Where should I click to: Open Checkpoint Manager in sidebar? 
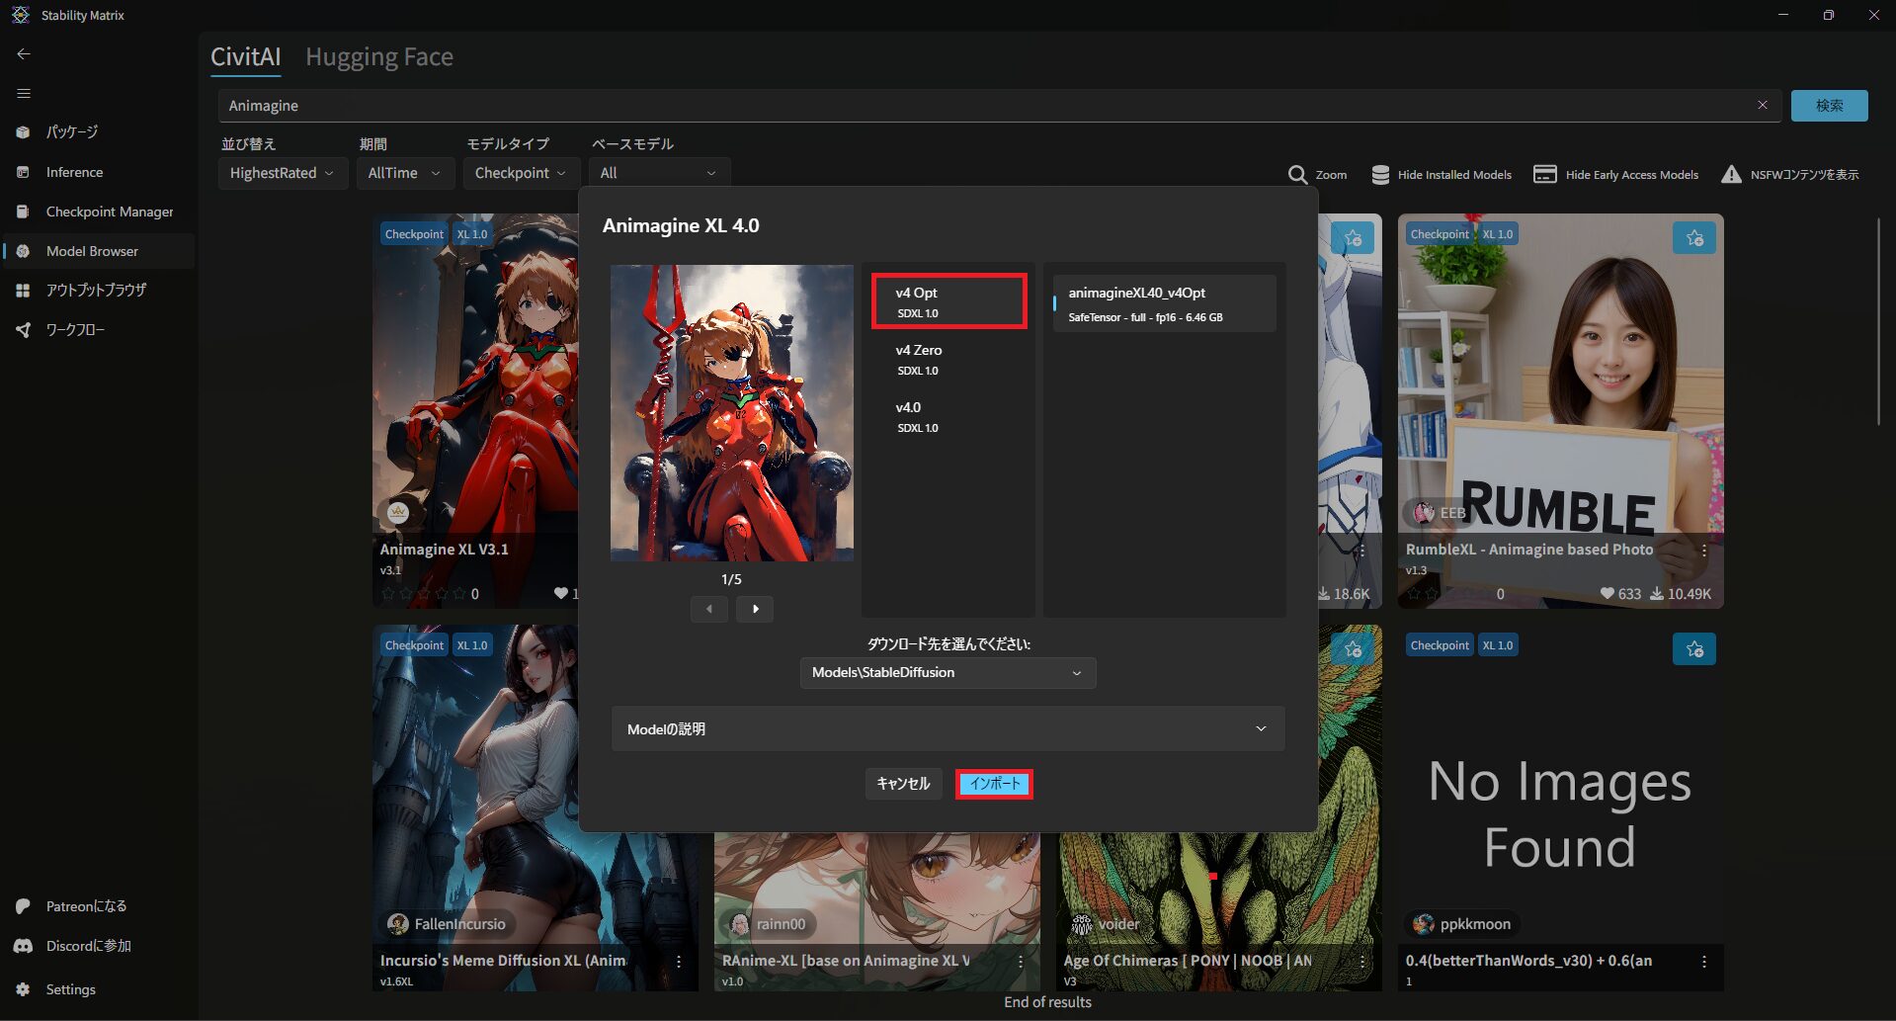[109, 212]
